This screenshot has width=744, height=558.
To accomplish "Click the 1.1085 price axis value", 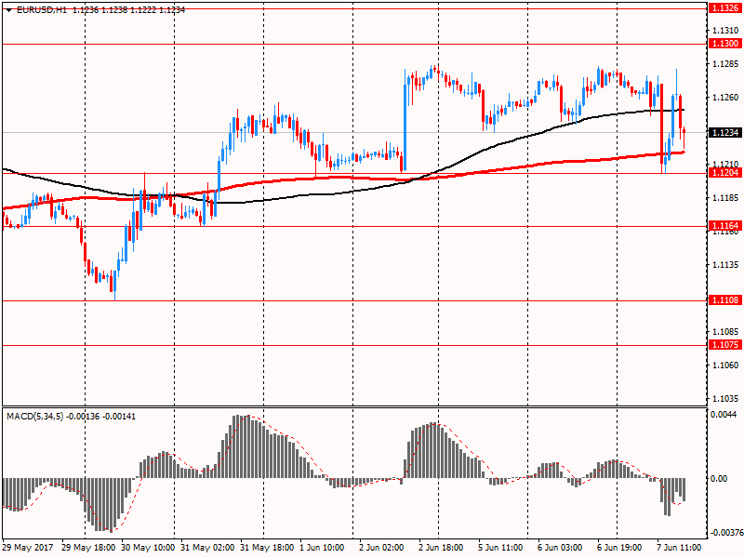I will pyautogui.click(x=725, y=332).
